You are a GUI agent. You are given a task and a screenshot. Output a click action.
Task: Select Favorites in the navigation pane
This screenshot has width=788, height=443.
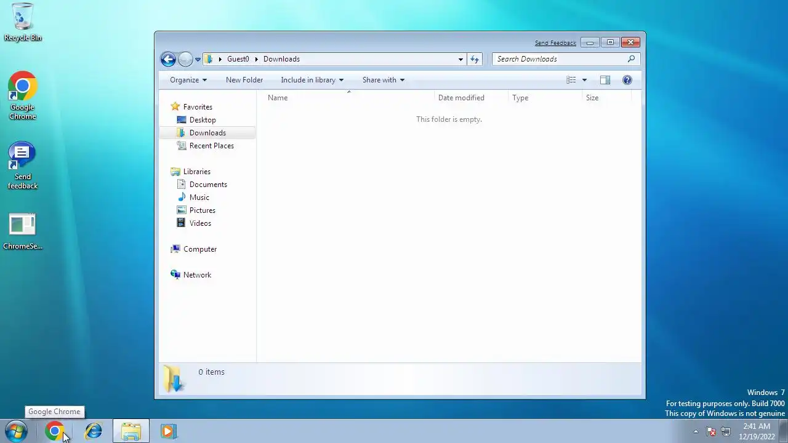pos(198,107)
